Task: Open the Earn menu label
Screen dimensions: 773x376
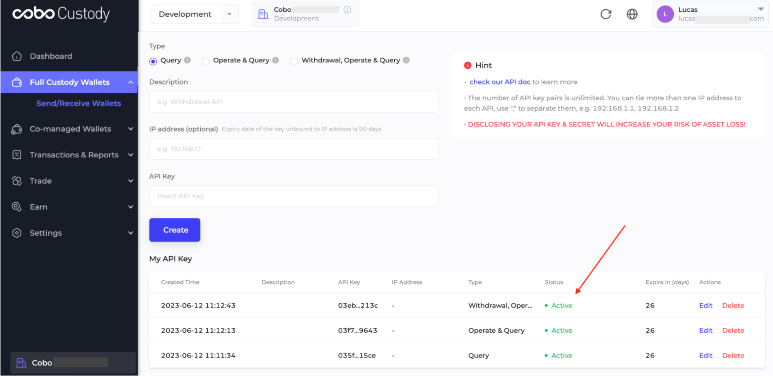Action: pyautogui.click(x=39, y=207)
